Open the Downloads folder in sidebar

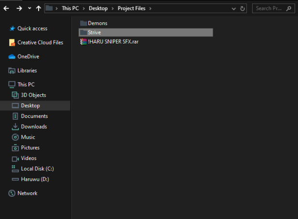tap(34, 127)
